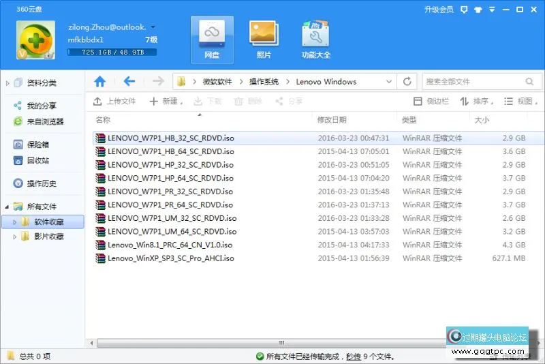Click the green transfer-complete check icon
The width and height of the screenshot is (545, 364).
pyautogui.click(x=260, y=357)
